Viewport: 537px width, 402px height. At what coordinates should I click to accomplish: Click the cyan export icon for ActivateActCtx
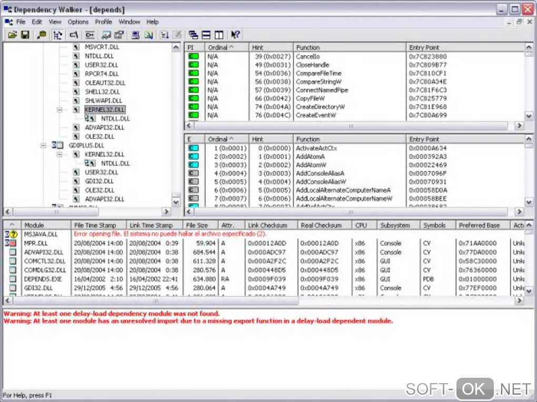tap(194, 148)
